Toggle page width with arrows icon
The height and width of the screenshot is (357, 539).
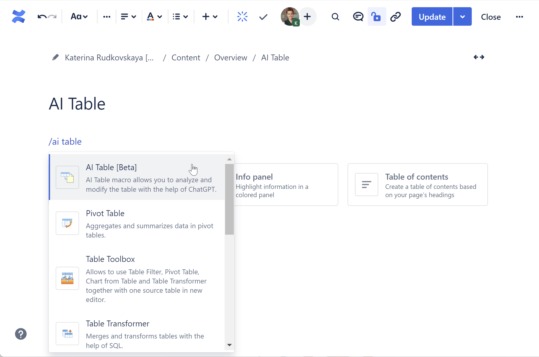pyautogui.click(x=479, y=57)
